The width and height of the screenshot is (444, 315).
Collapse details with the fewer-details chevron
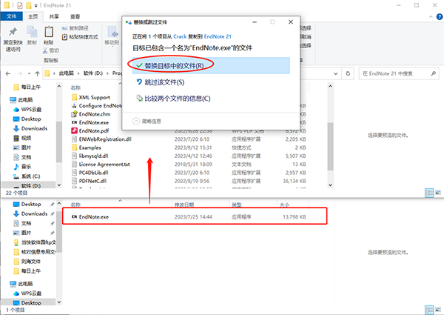(136, 121)
